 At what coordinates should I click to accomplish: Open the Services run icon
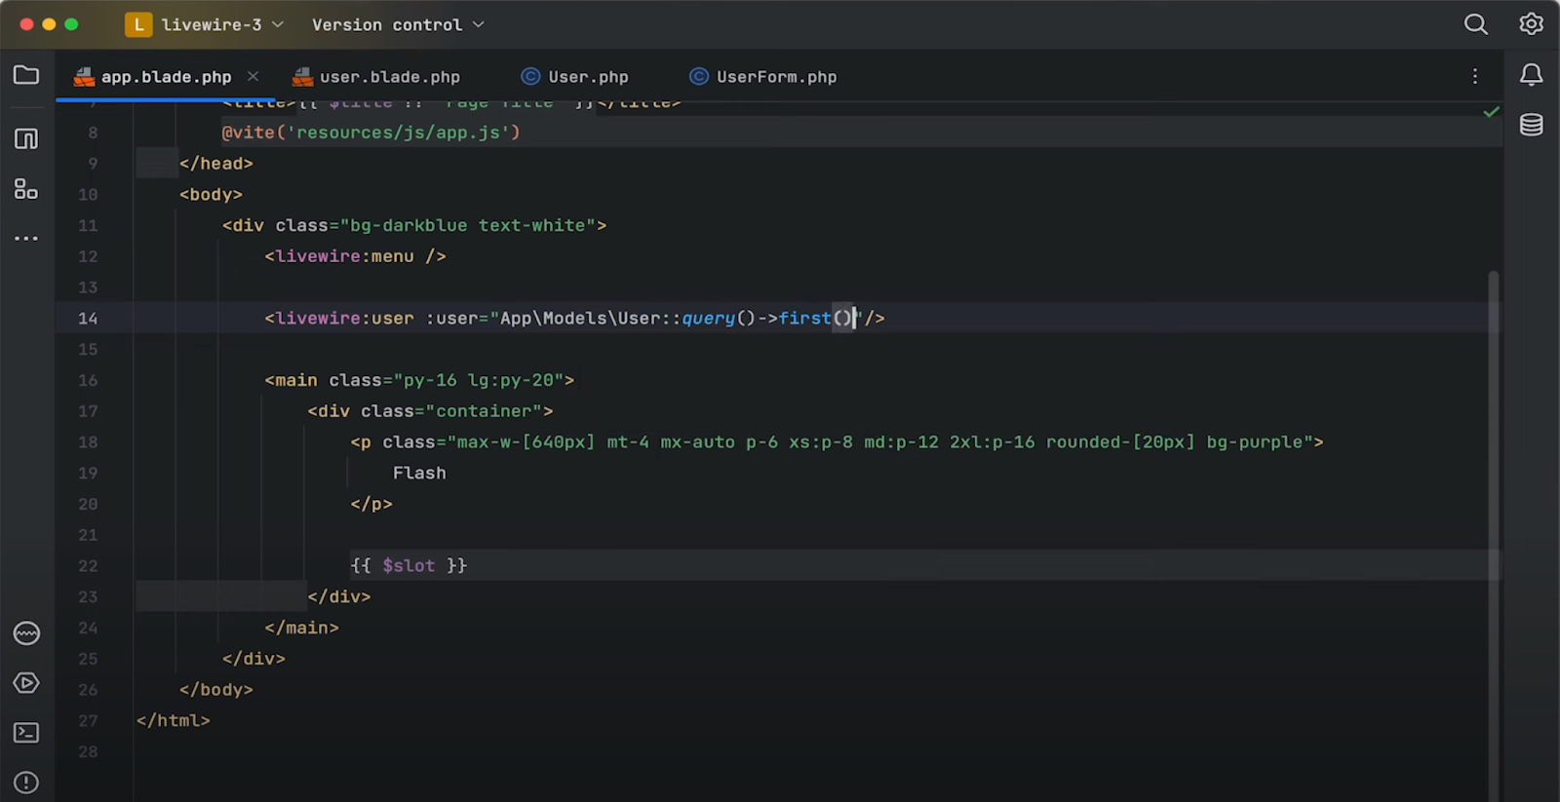[x=26, y=683]
